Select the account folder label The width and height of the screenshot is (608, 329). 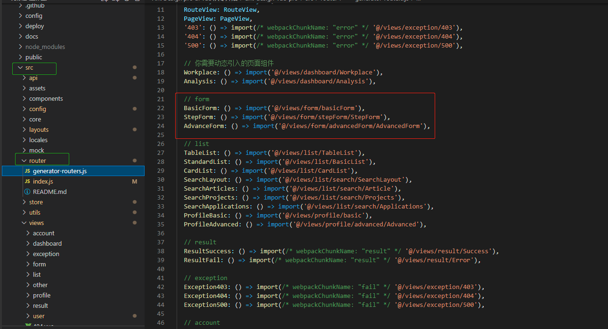44,233
